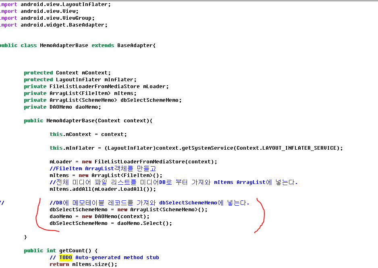This screenshot has width=378, height=268.
Task: Click the import android.widget.BaseAdapter line
Action: (x=54, y=25)
